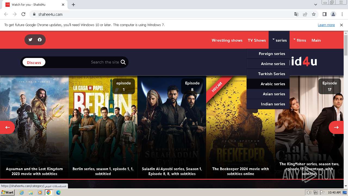Reload the page
348x196 pixels.
pyautogui.click(x=23, y=14)
